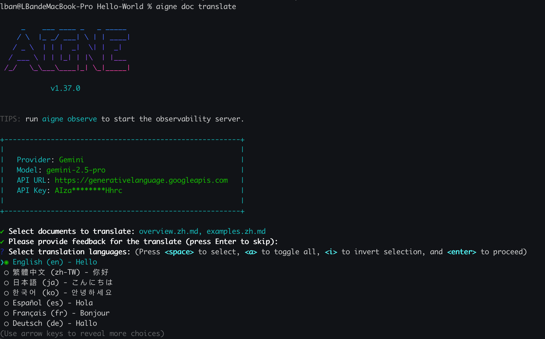Click the green checkmark beside 'Select documents'
The image size is (545, 339).
coord(2,231)
